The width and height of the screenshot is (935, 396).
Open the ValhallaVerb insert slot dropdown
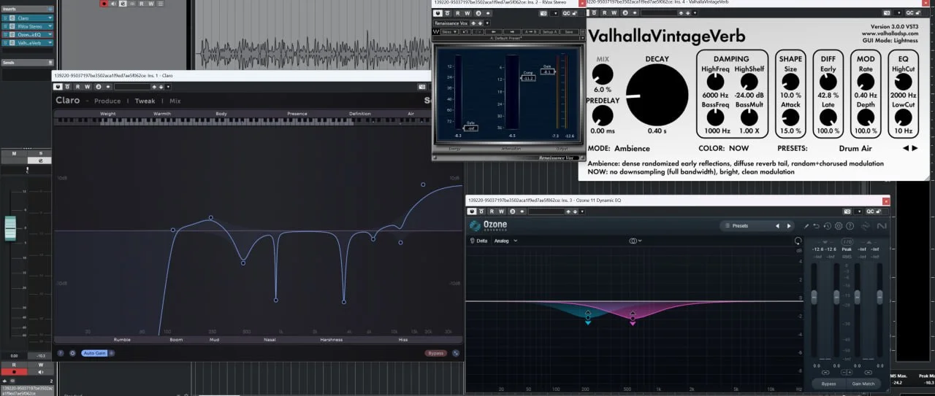tap(50, 42)
